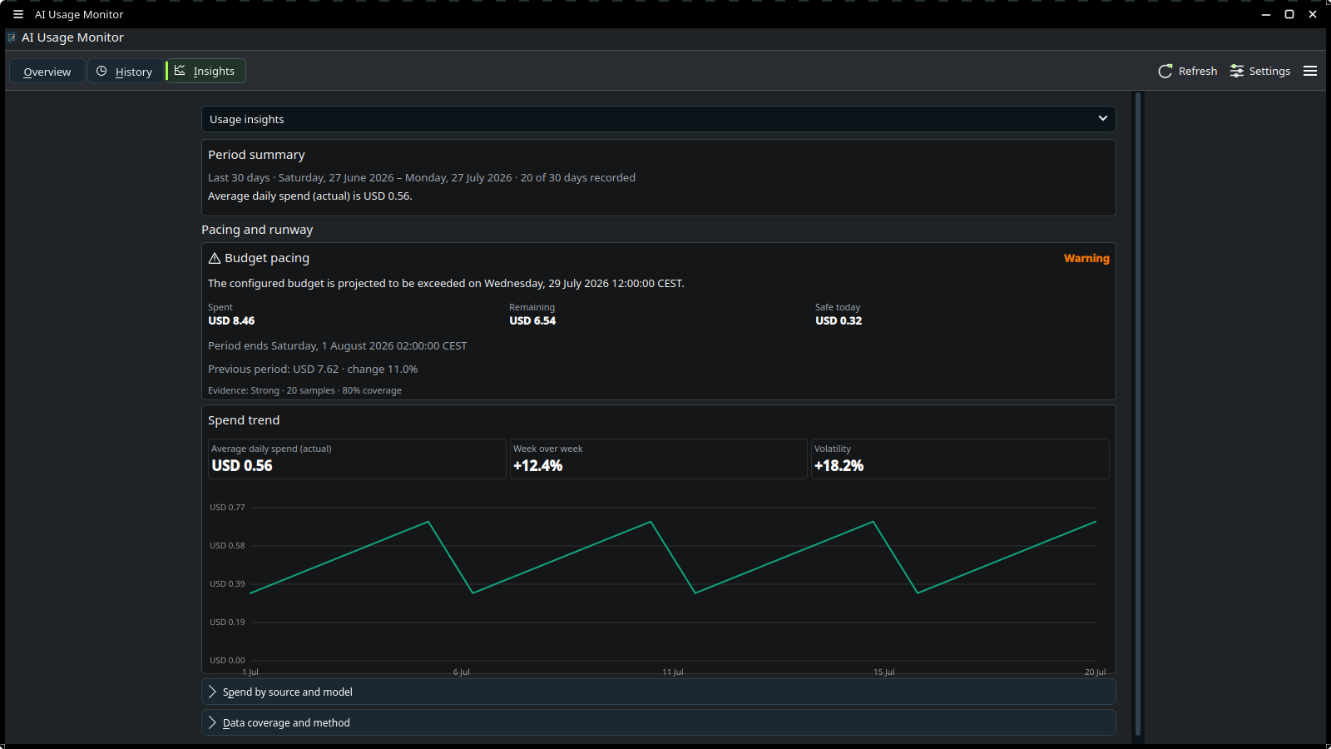Click the Week over week +12.4% card

pos(659,459)
